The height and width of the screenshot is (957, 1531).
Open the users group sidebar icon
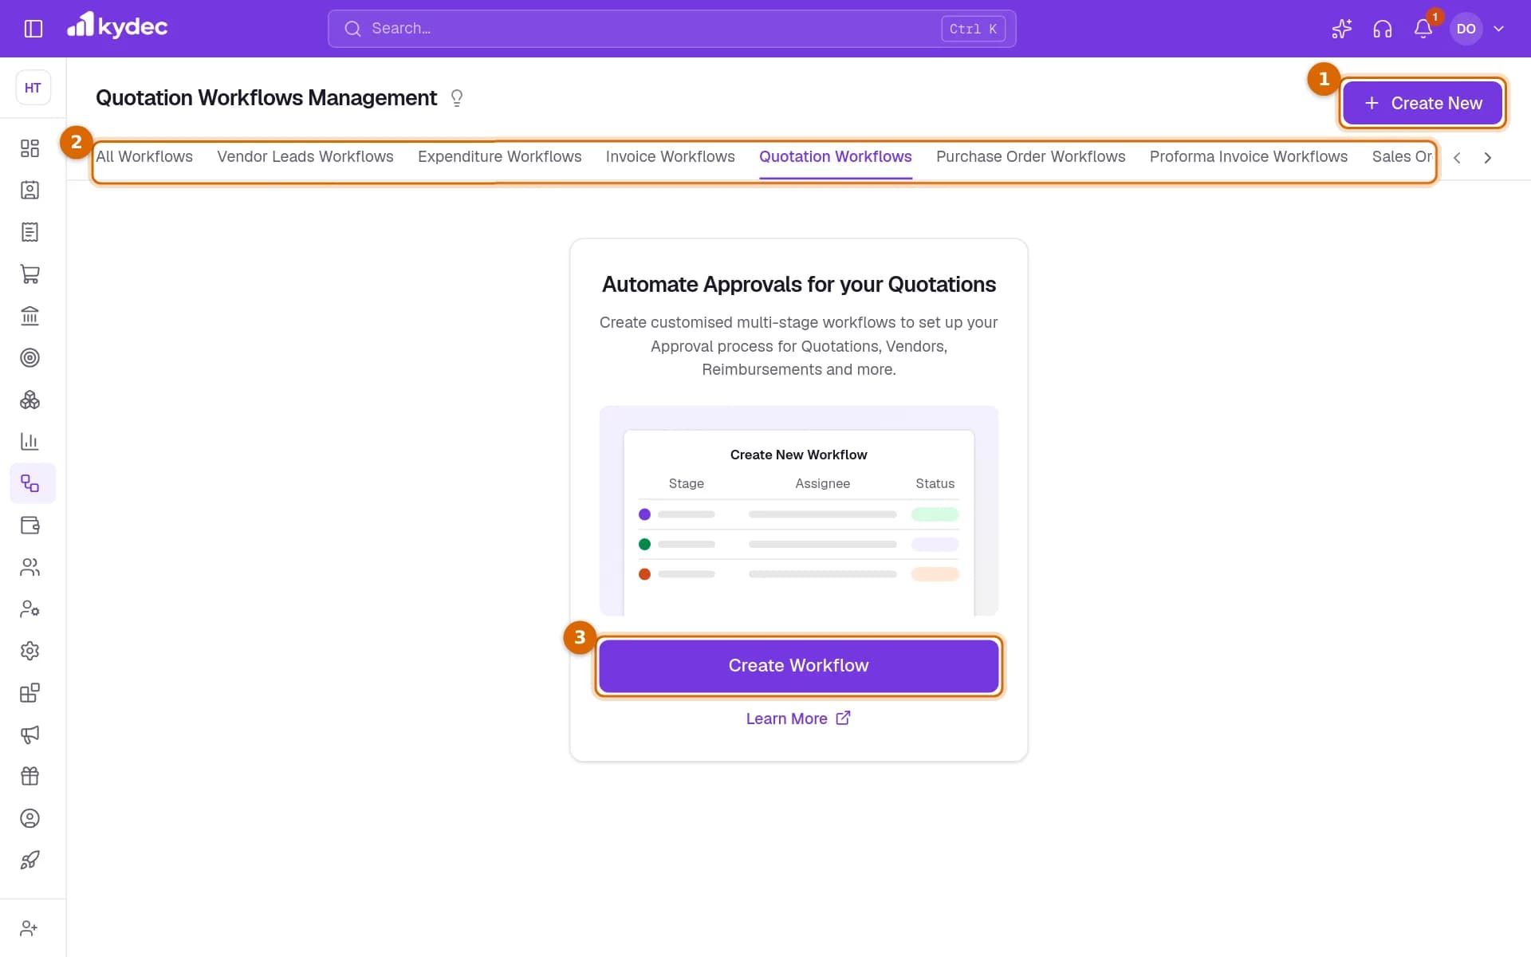click(x=30, y=567)
